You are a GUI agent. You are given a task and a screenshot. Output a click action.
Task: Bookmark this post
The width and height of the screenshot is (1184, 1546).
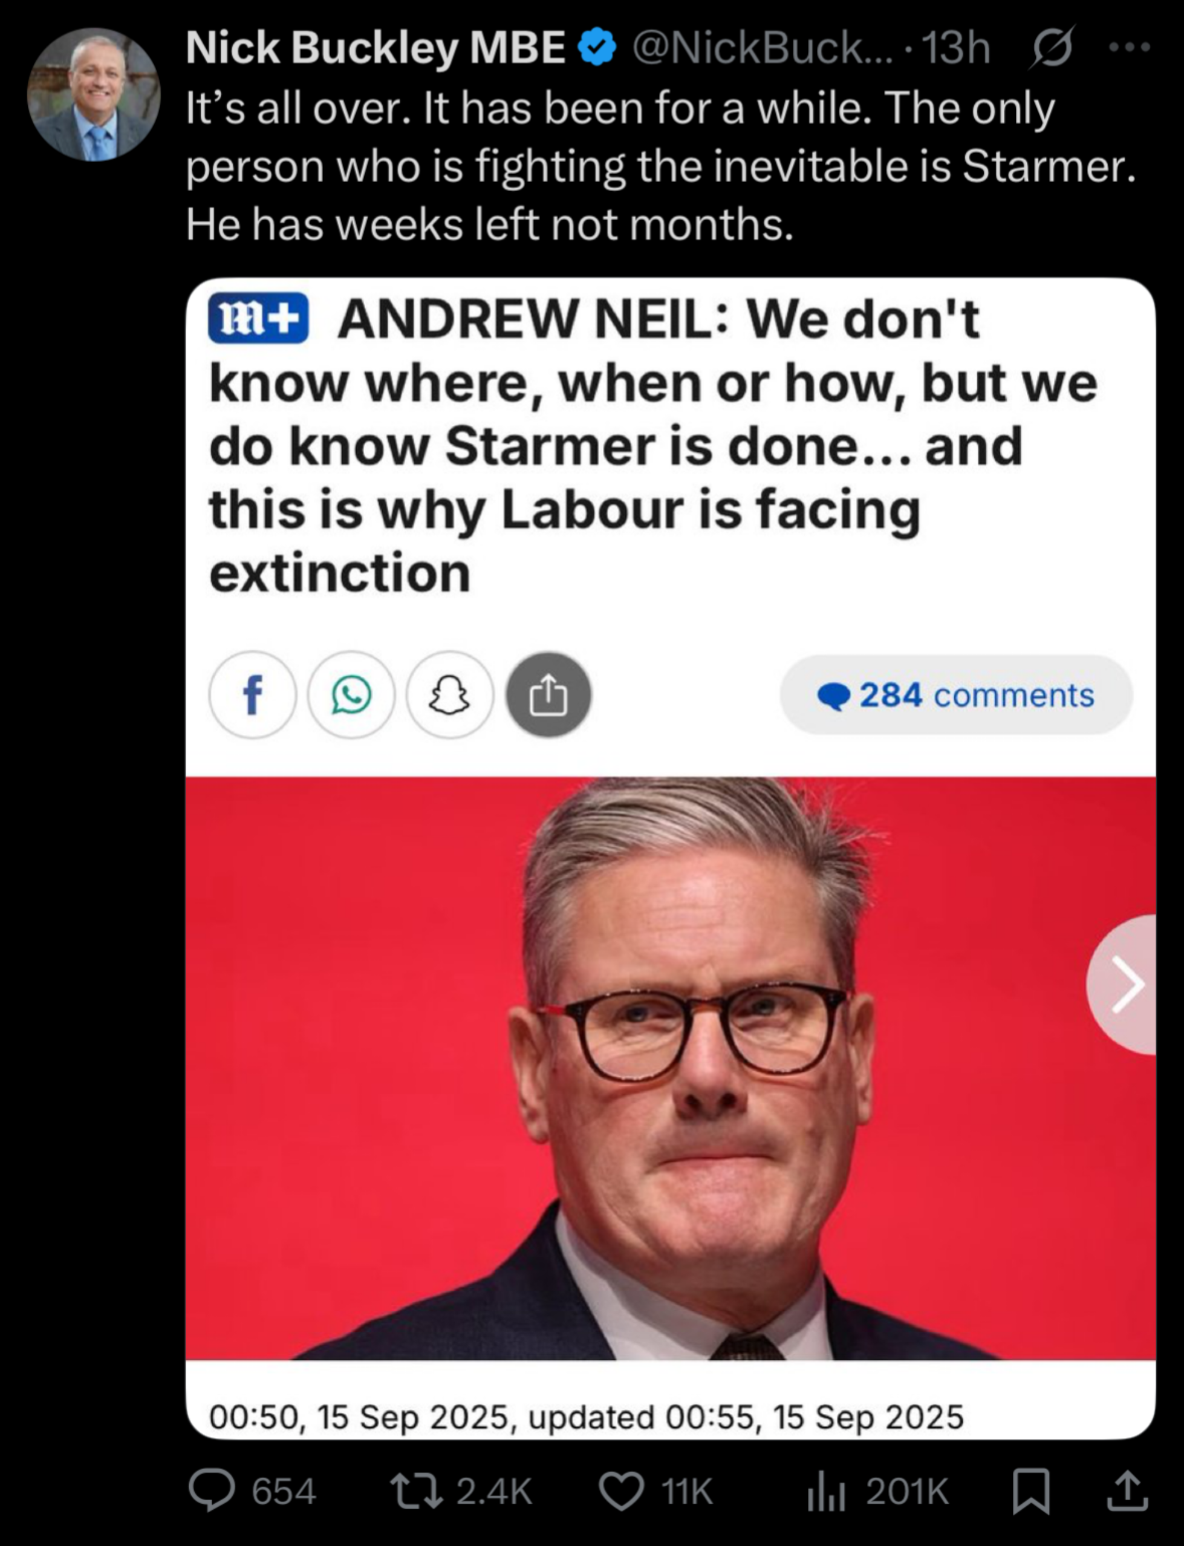[x=1031, y=1491]
